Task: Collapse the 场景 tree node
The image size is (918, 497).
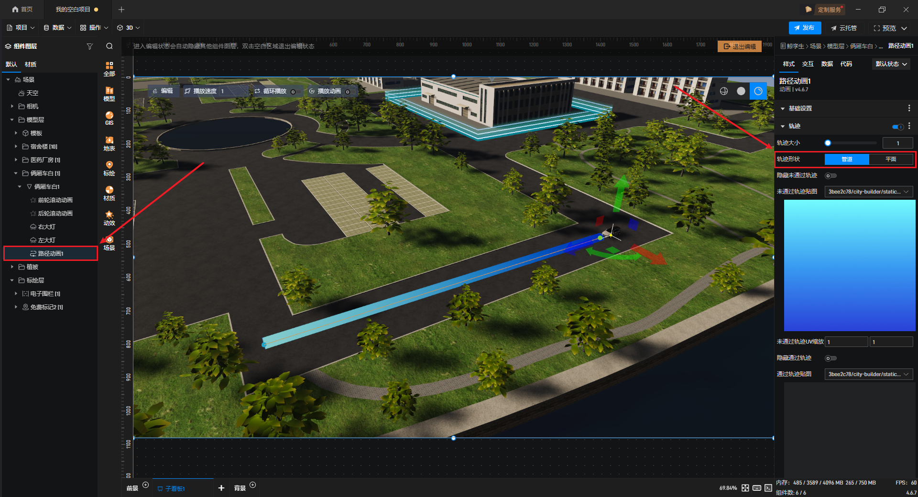Action: [x=8, y=80]
